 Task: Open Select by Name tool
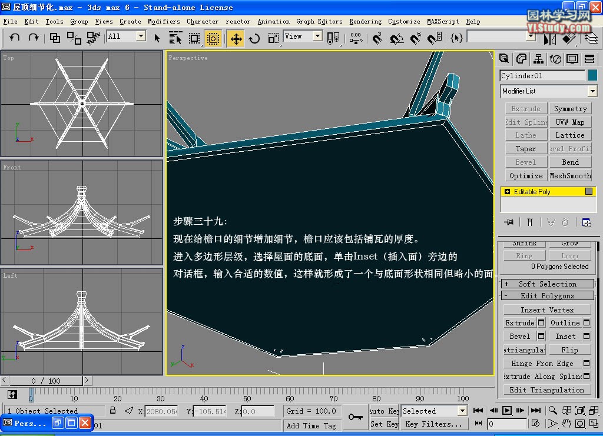point(175,38)
